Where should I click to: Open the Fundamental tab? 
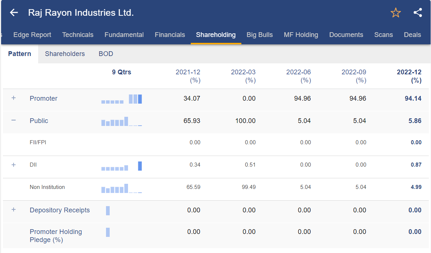coord(124,35)
